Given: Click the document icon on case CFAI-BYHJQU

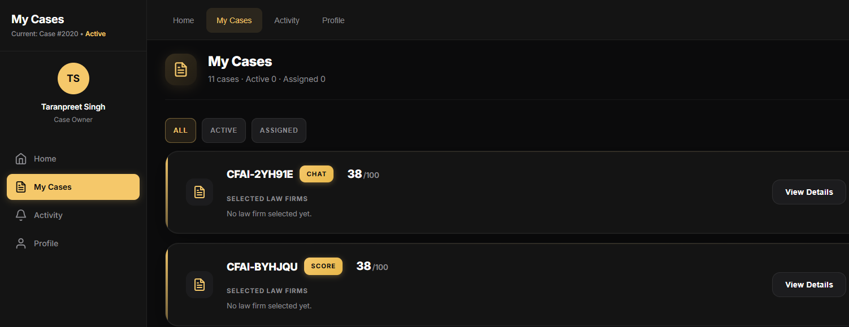Looking at the screenshot, I should [200, 285].
